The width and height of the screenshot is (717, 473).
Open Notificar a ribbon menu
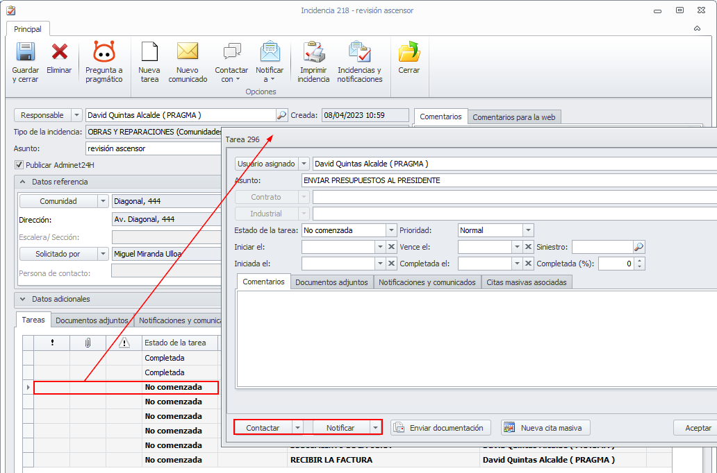tap(270, 62)
